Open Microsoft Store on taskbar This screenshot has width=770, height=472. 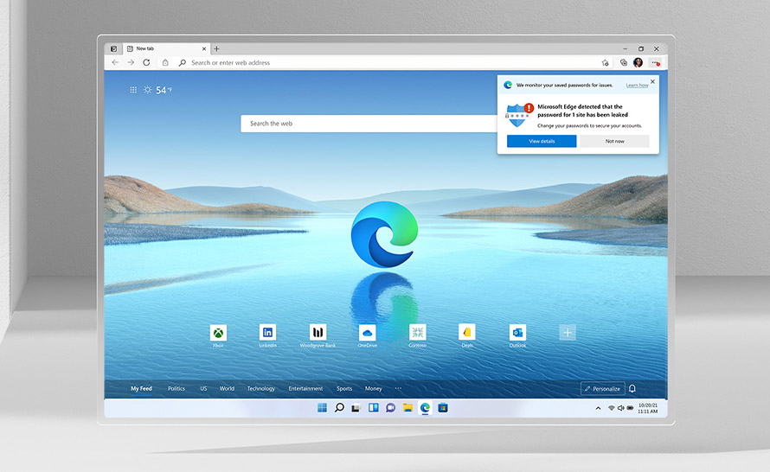tap(442, 408)
